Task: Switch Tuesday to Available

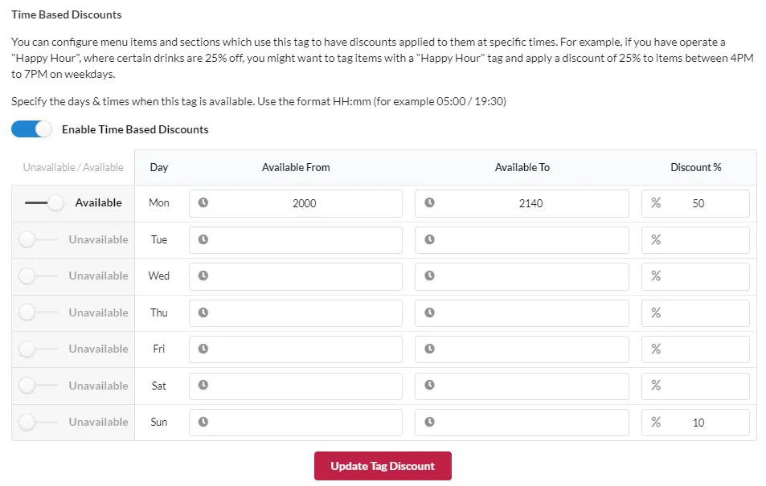Action: click(x=38, y=239)
